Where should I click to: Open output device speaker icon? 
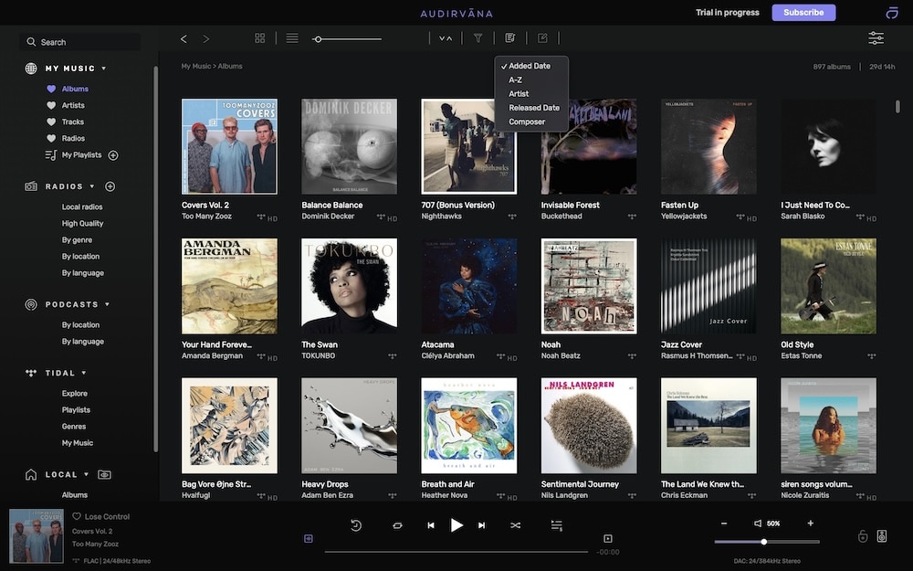point(882,536)
